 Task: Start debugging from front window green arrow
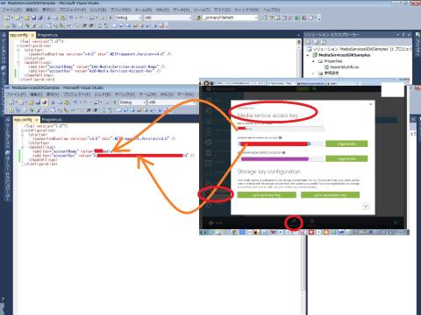pos(115,102)
